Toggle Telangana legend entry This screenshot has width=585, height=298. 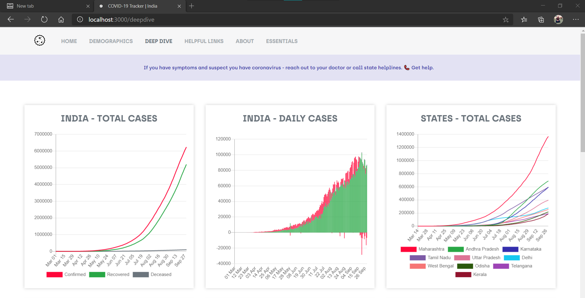[513, 266]
